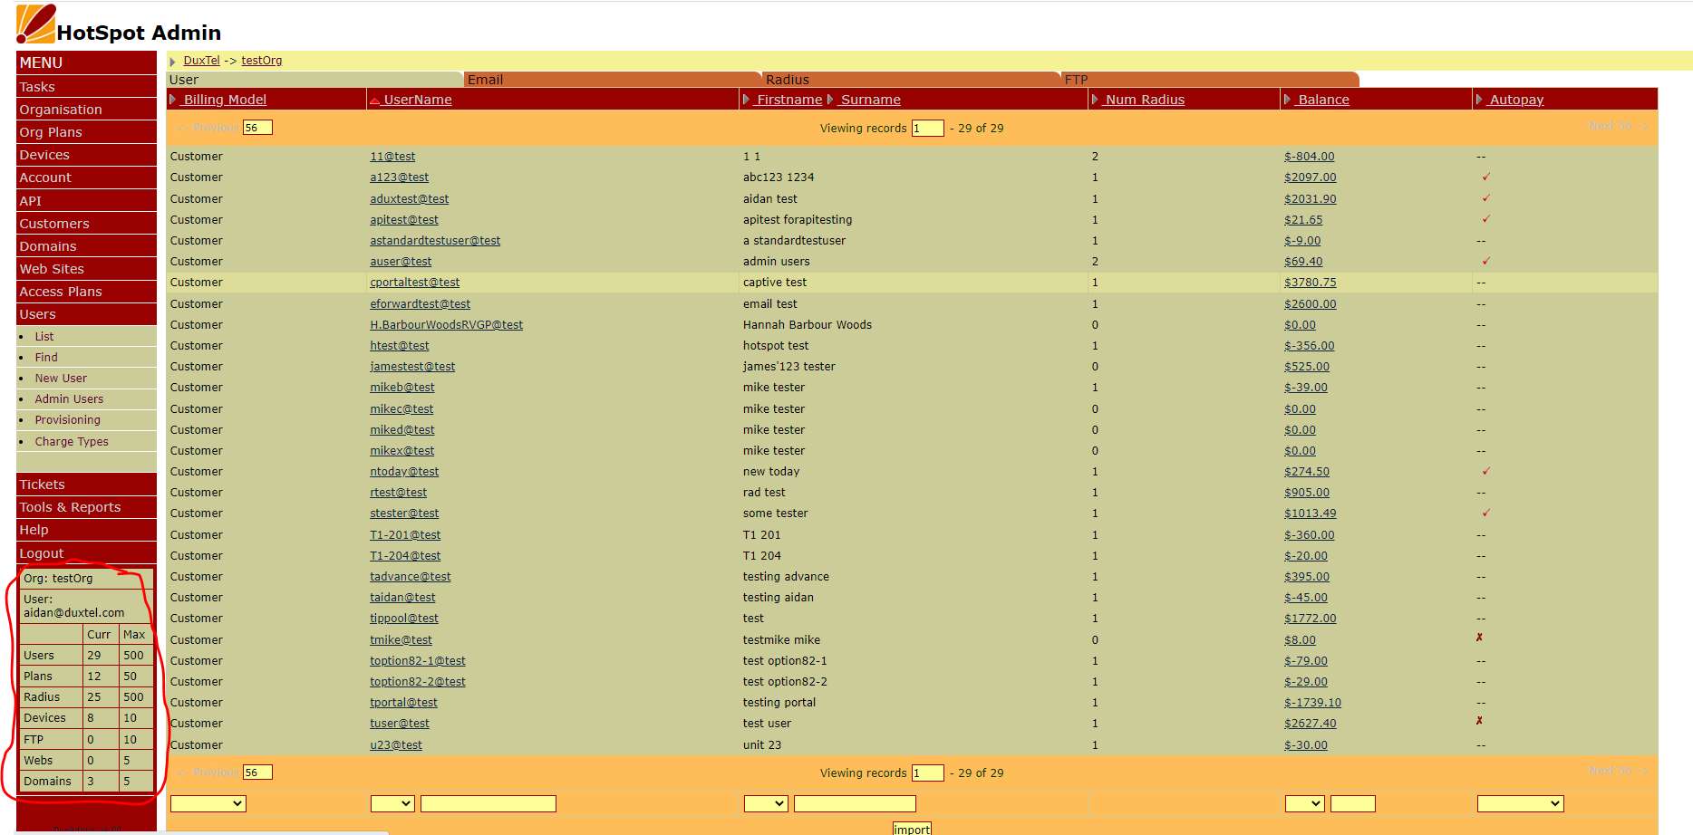Click autopay checkmark for stester@test
The height and width of the screenshot is (835, 1693).
(x=1486, y=513)
